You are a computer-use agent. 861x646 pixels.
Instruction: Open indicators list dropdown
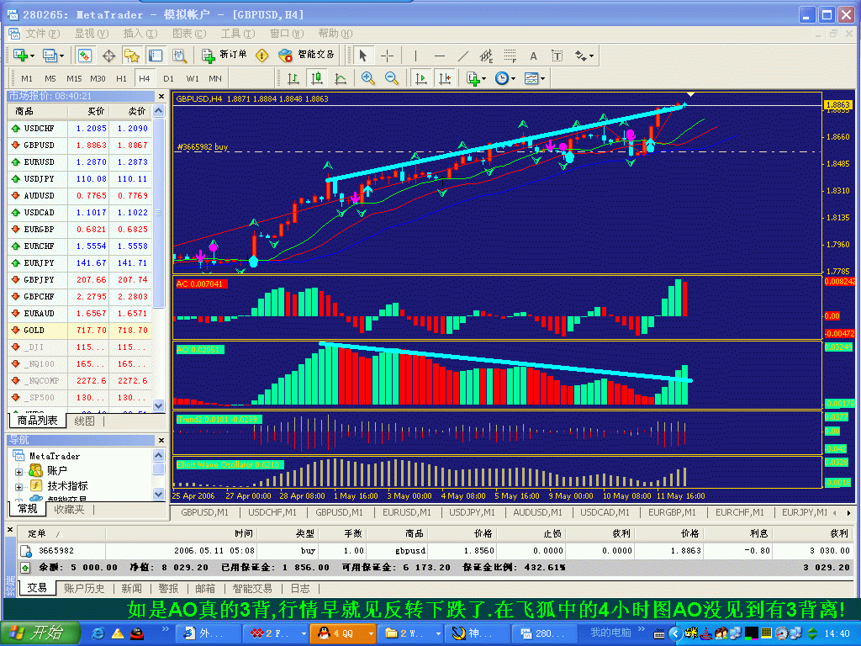click(x=476, y=78)
